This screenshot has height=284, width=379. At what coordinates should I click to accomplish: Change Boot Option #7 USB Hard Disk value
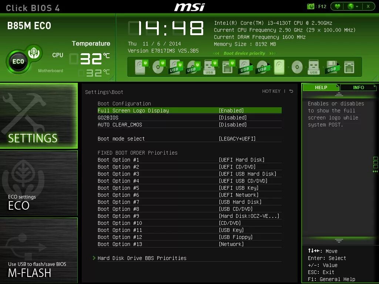(x=240, y=202)
